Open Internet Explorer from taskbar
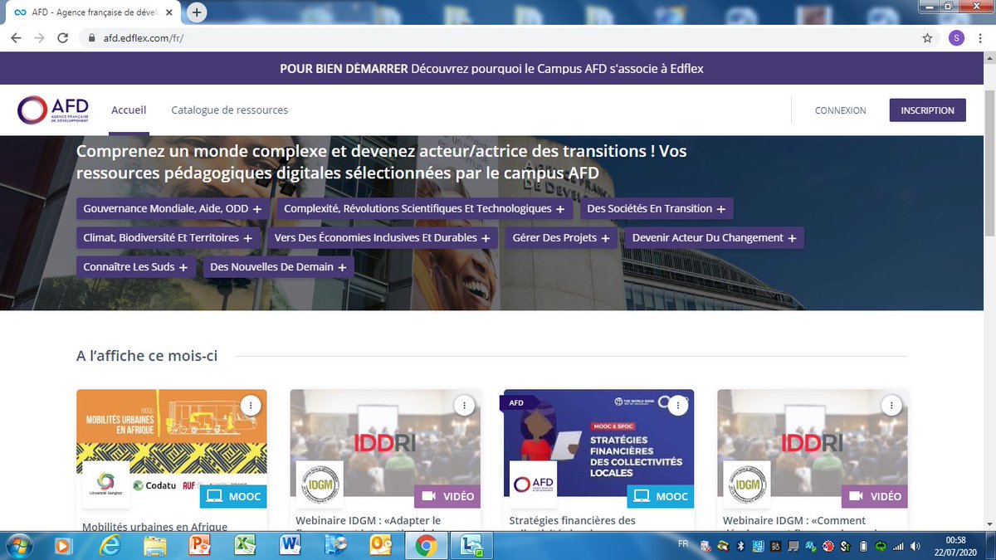 [x=110, y=545]
